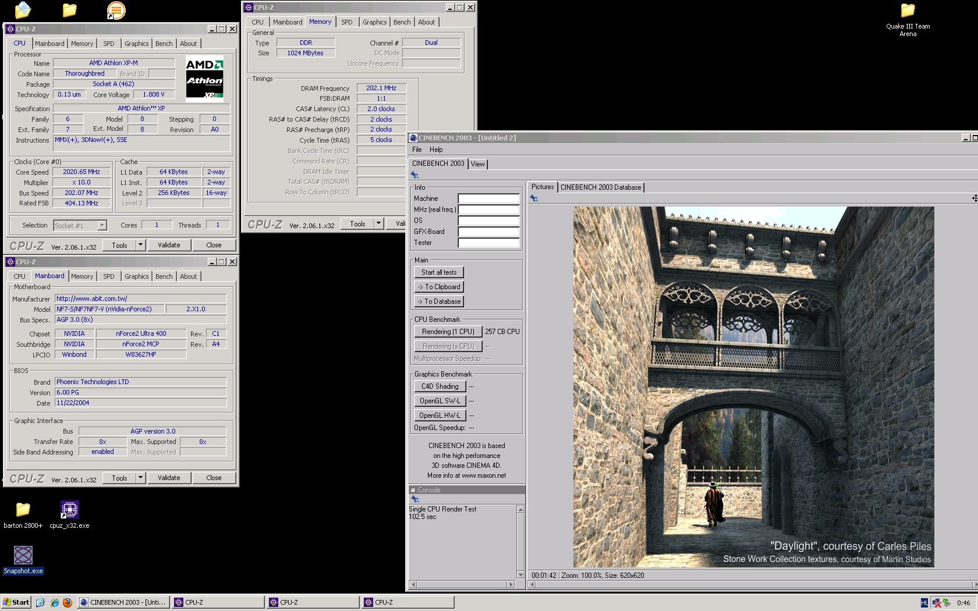The width and height of the screenshot is (978, 611).
Task: Open the Quake III Team Arena desktop folder
Action: coord(908,20)
